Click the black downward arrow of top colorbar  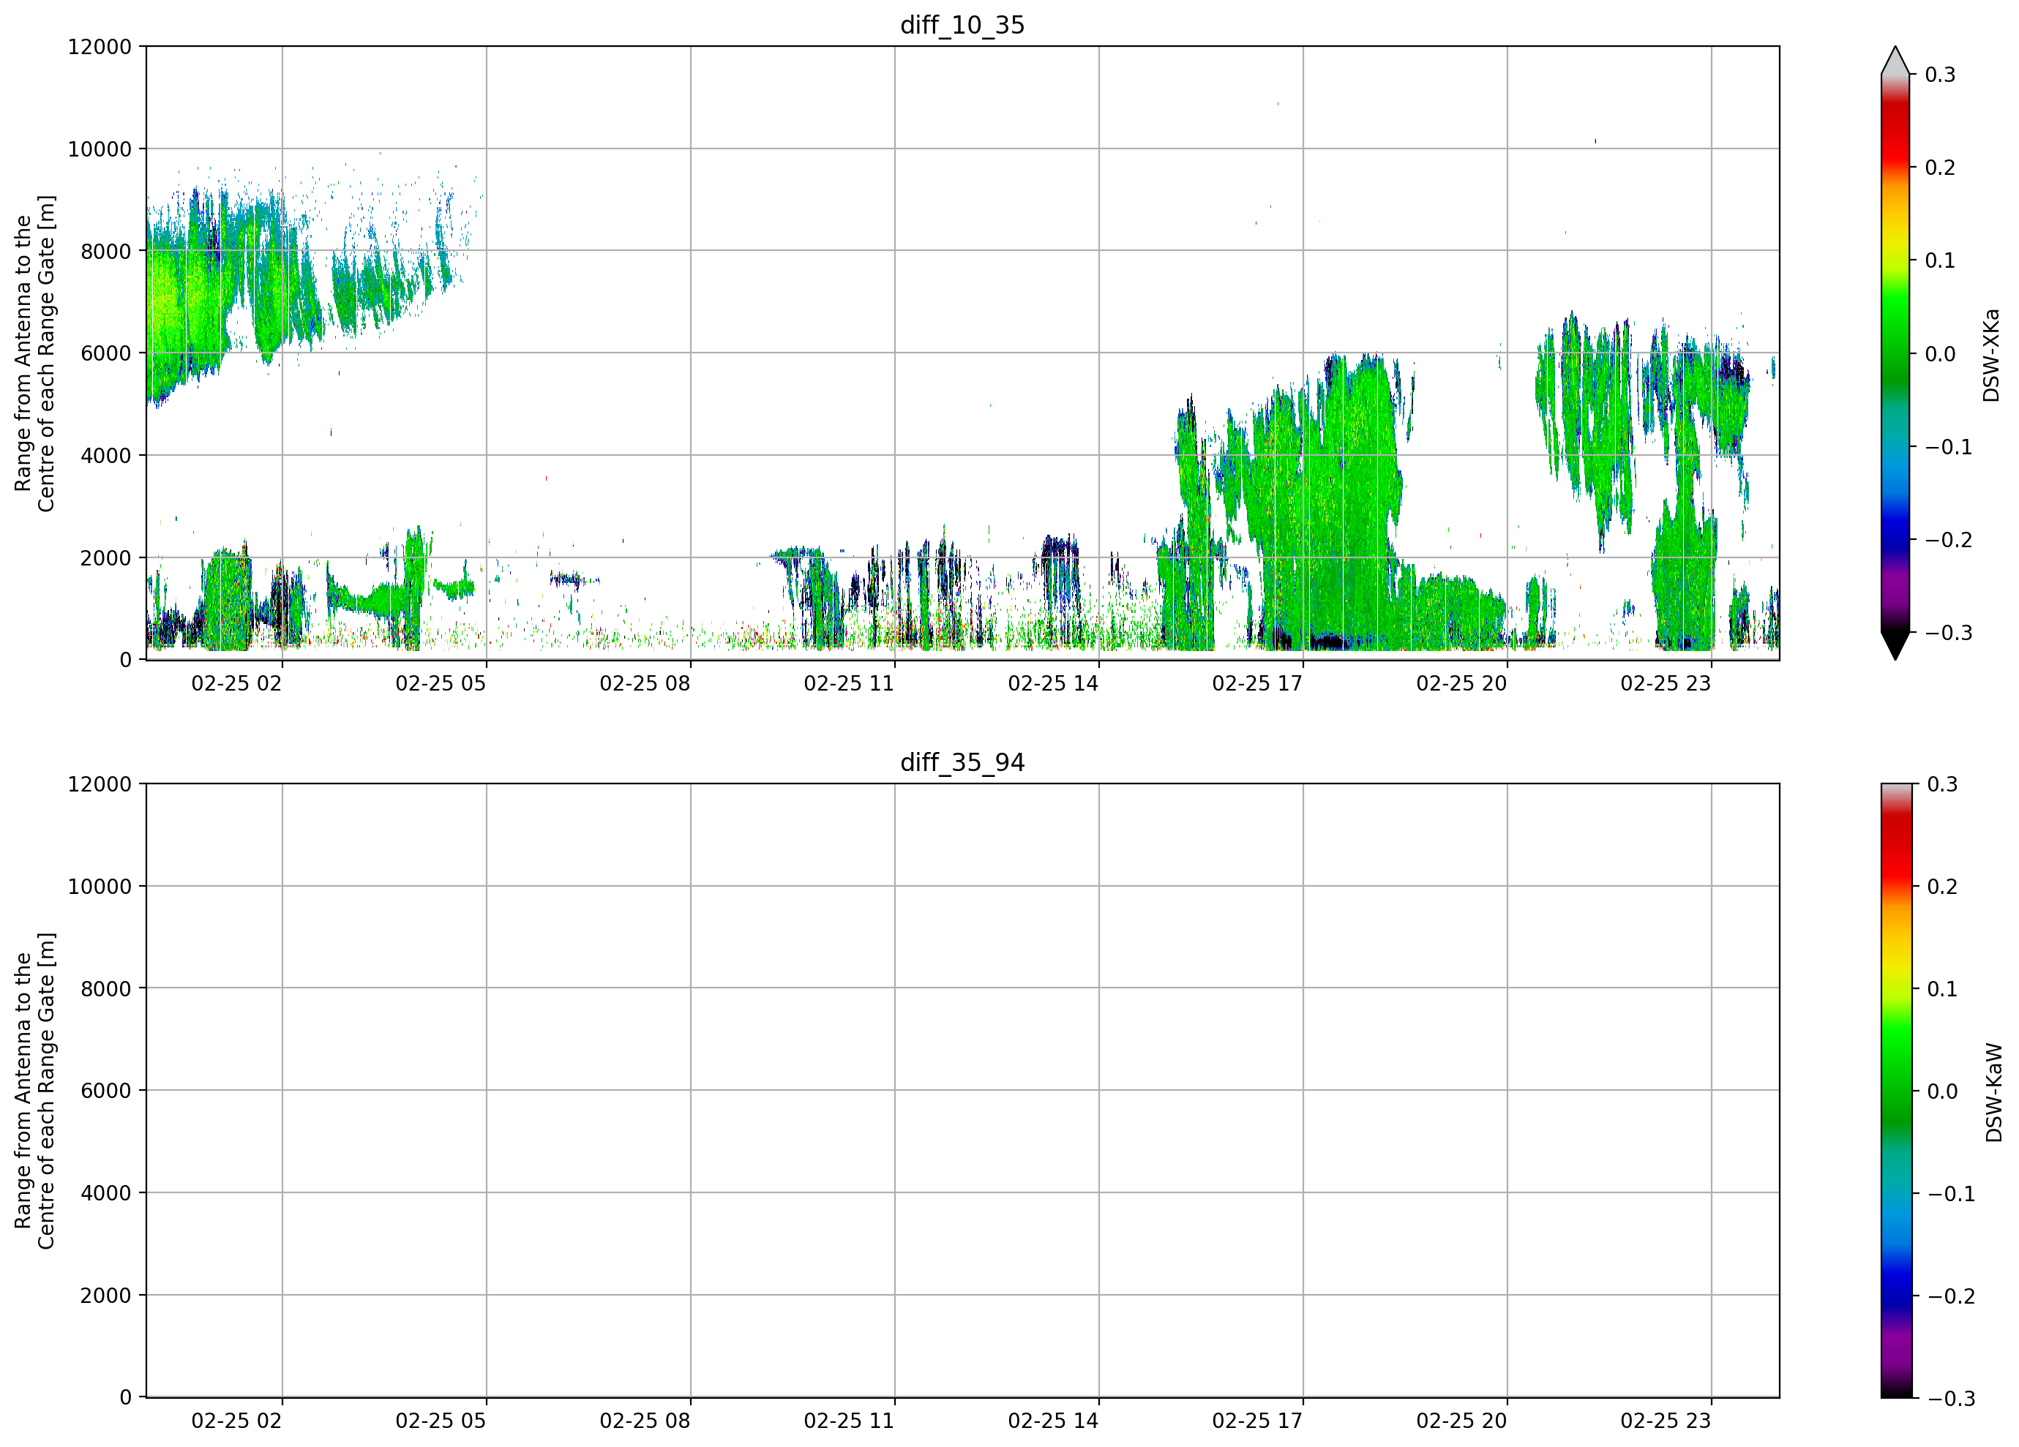click(1895, 646)
